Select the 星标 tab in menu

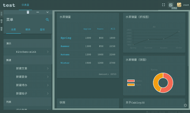42,29
